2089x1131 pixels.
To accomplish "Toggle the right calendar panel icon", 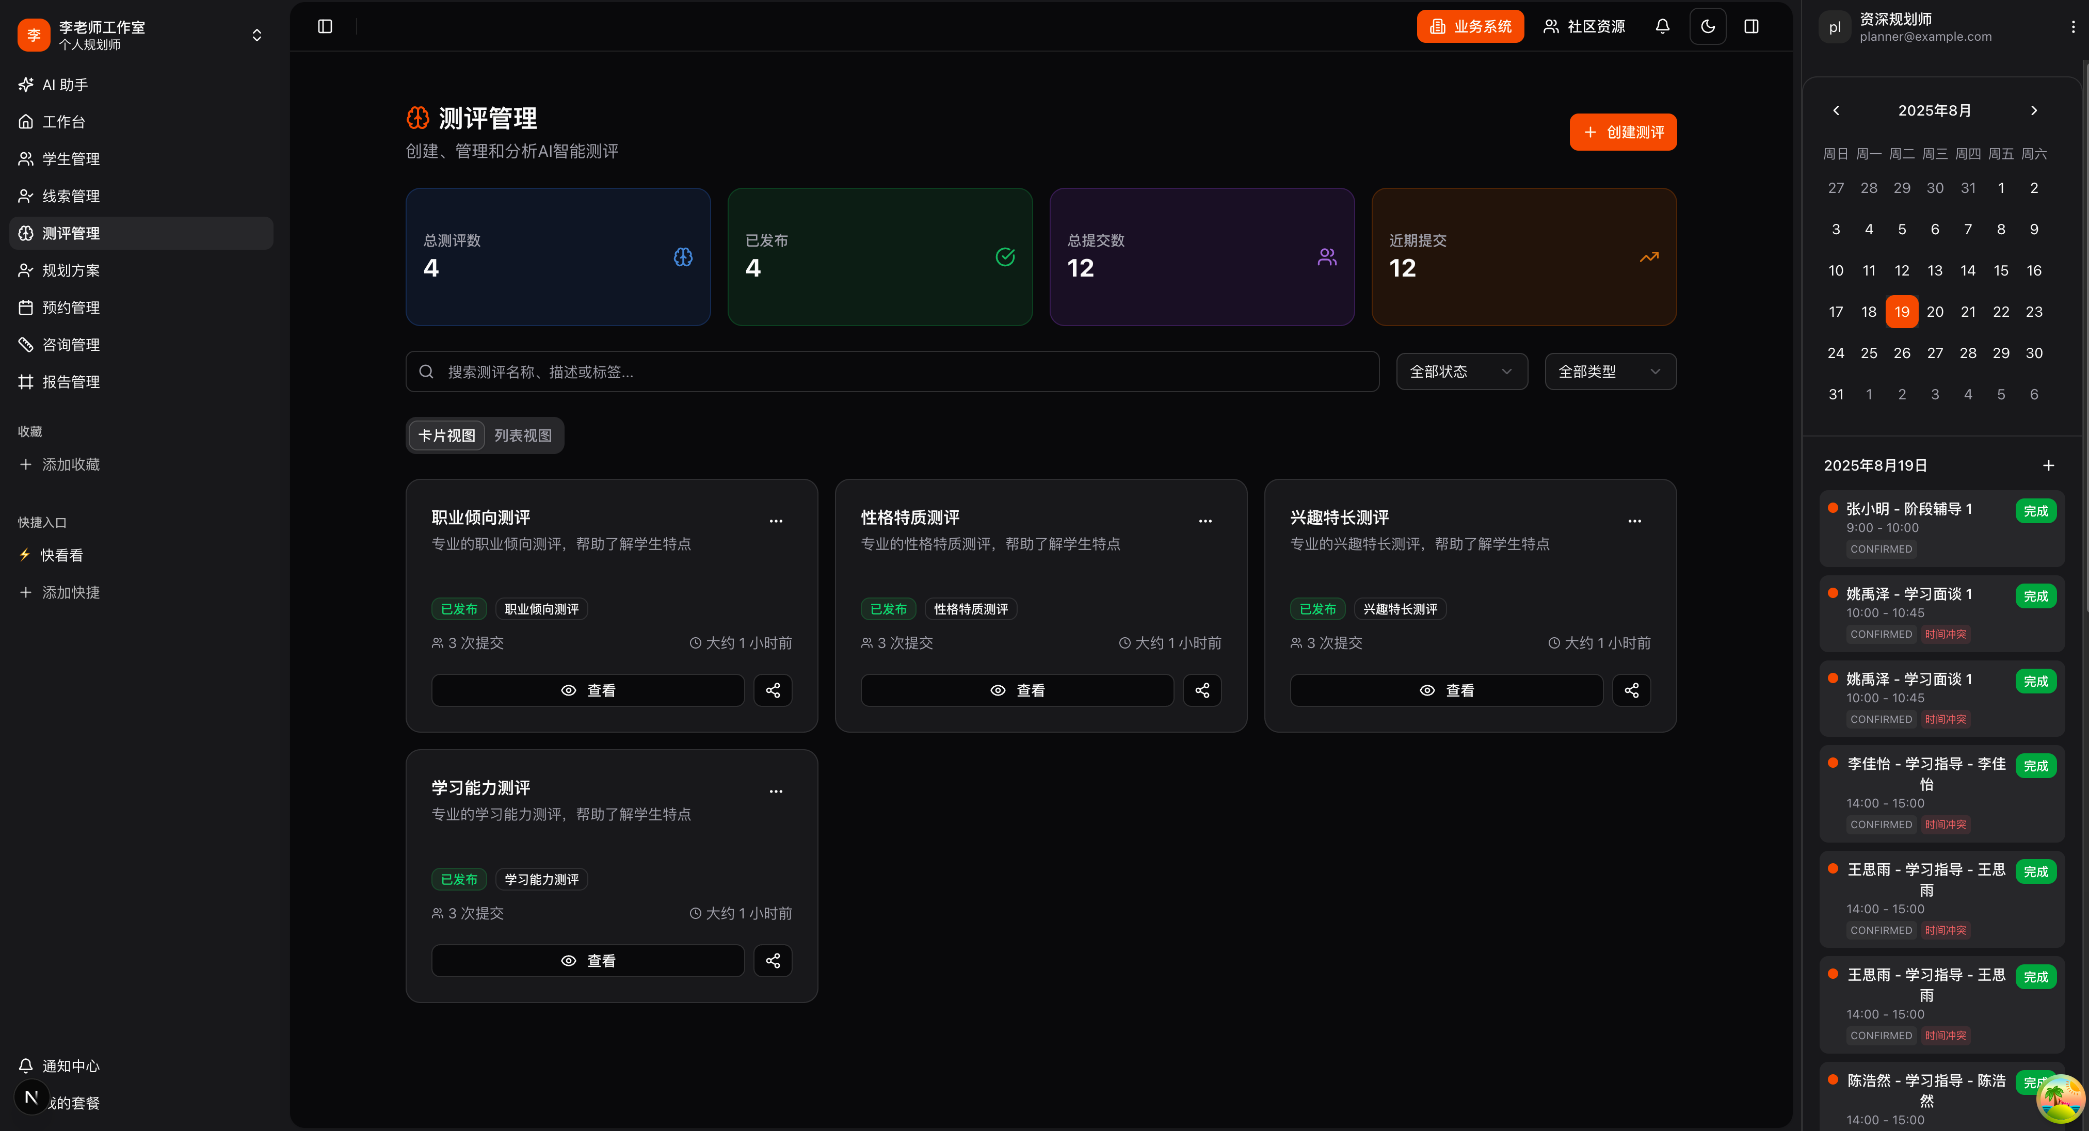I will pyautogui.click(x=1751, y=27).
